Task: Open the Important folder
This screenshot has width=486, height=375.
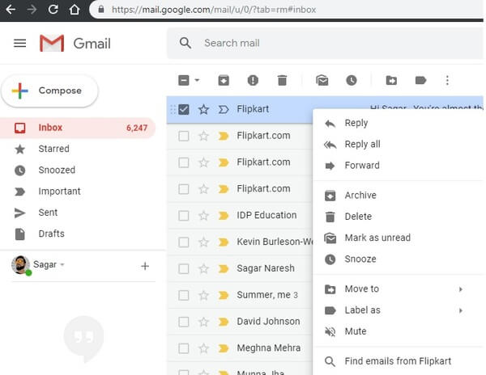Action: coord(78,192)
